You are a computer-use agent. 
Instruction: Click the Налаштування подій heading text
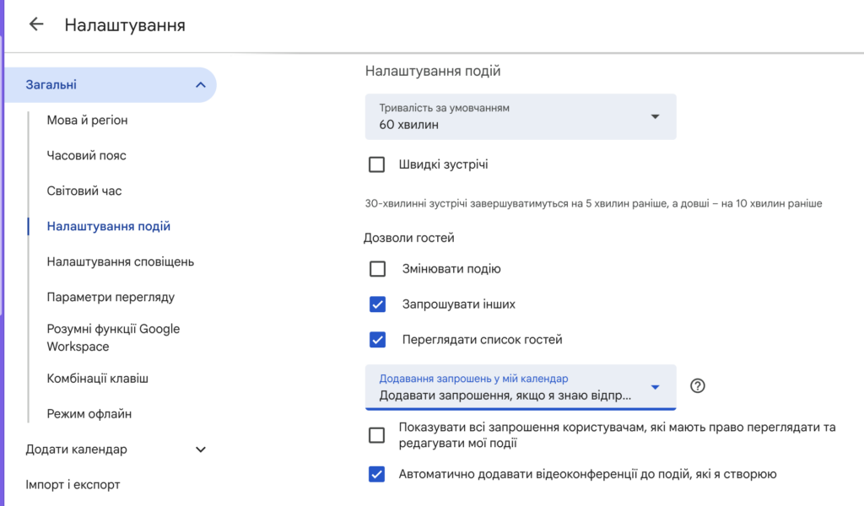point(433,71)
